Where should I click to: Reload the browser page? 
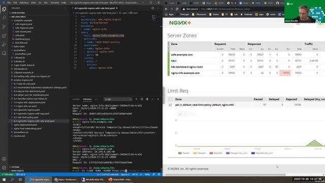pos(177,9)
